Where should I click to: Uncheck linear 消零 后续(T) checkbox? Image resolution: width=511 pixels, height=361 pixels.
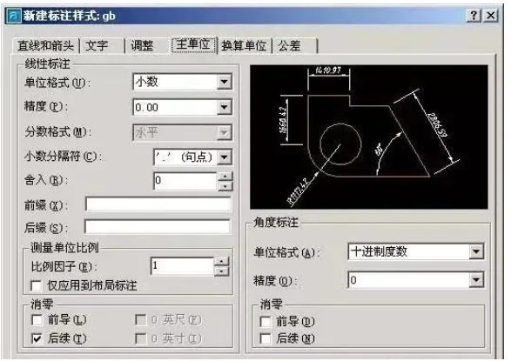point(37,339)
